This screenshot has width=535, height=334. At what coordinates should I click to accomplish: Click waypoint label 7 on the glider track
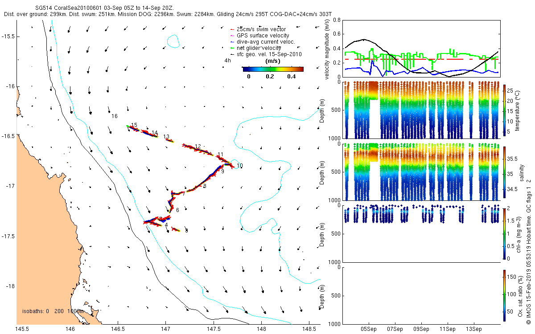tap(184, 194)
